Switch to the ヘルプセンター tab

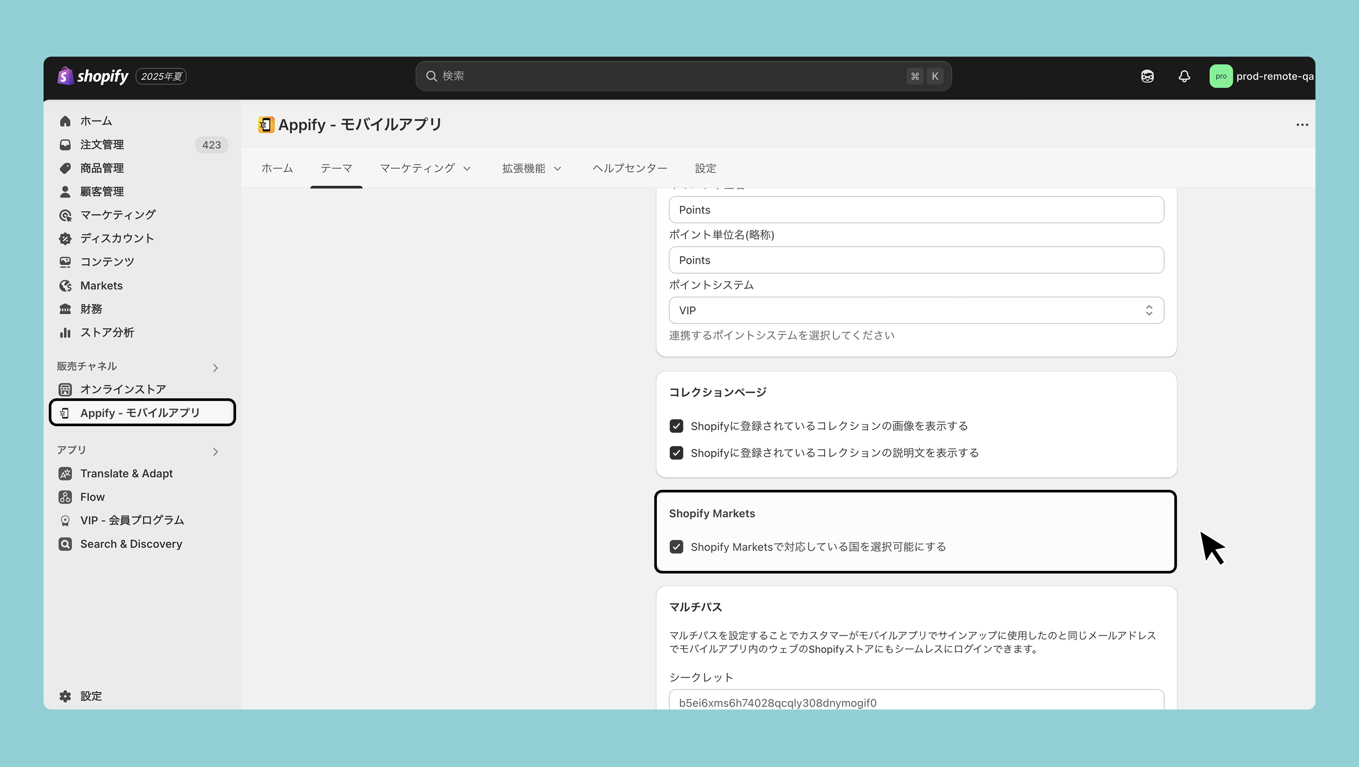click(x=629, y=168)
